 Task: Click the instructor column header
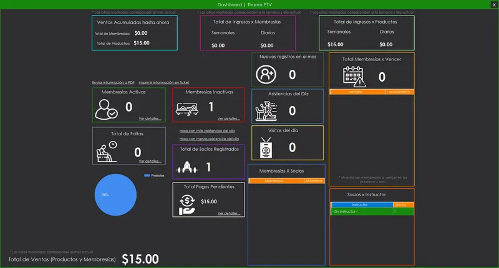coord(362,204)
